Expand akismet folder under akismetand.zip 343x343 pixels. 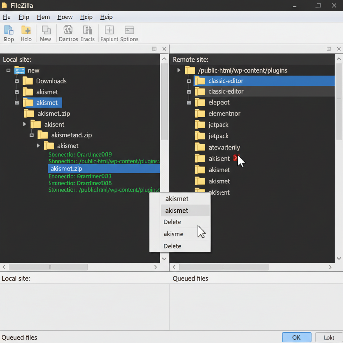tap(38, 146)
